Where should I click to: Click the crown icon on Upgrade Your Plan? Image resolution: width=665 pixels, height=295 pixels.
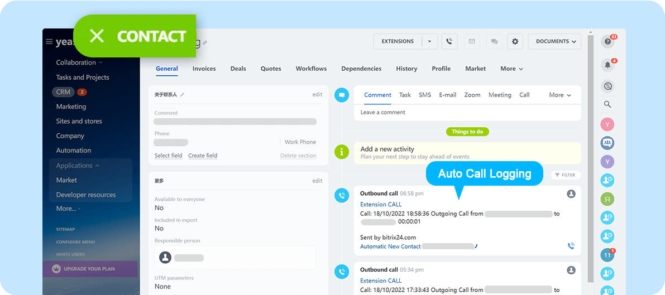pyautogui.click(x=56, y=269)
